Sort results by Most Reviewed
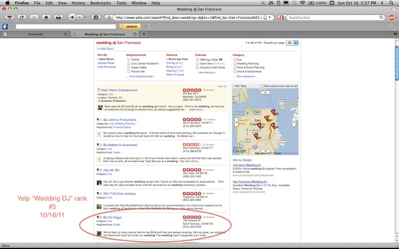The height and width of the screenshot is (249, 399). [x=106, y=67]
